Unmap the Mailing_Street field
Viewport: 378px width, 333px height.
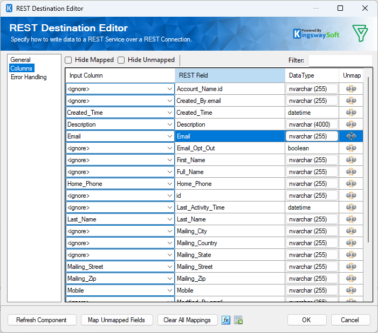coord(351,267)
